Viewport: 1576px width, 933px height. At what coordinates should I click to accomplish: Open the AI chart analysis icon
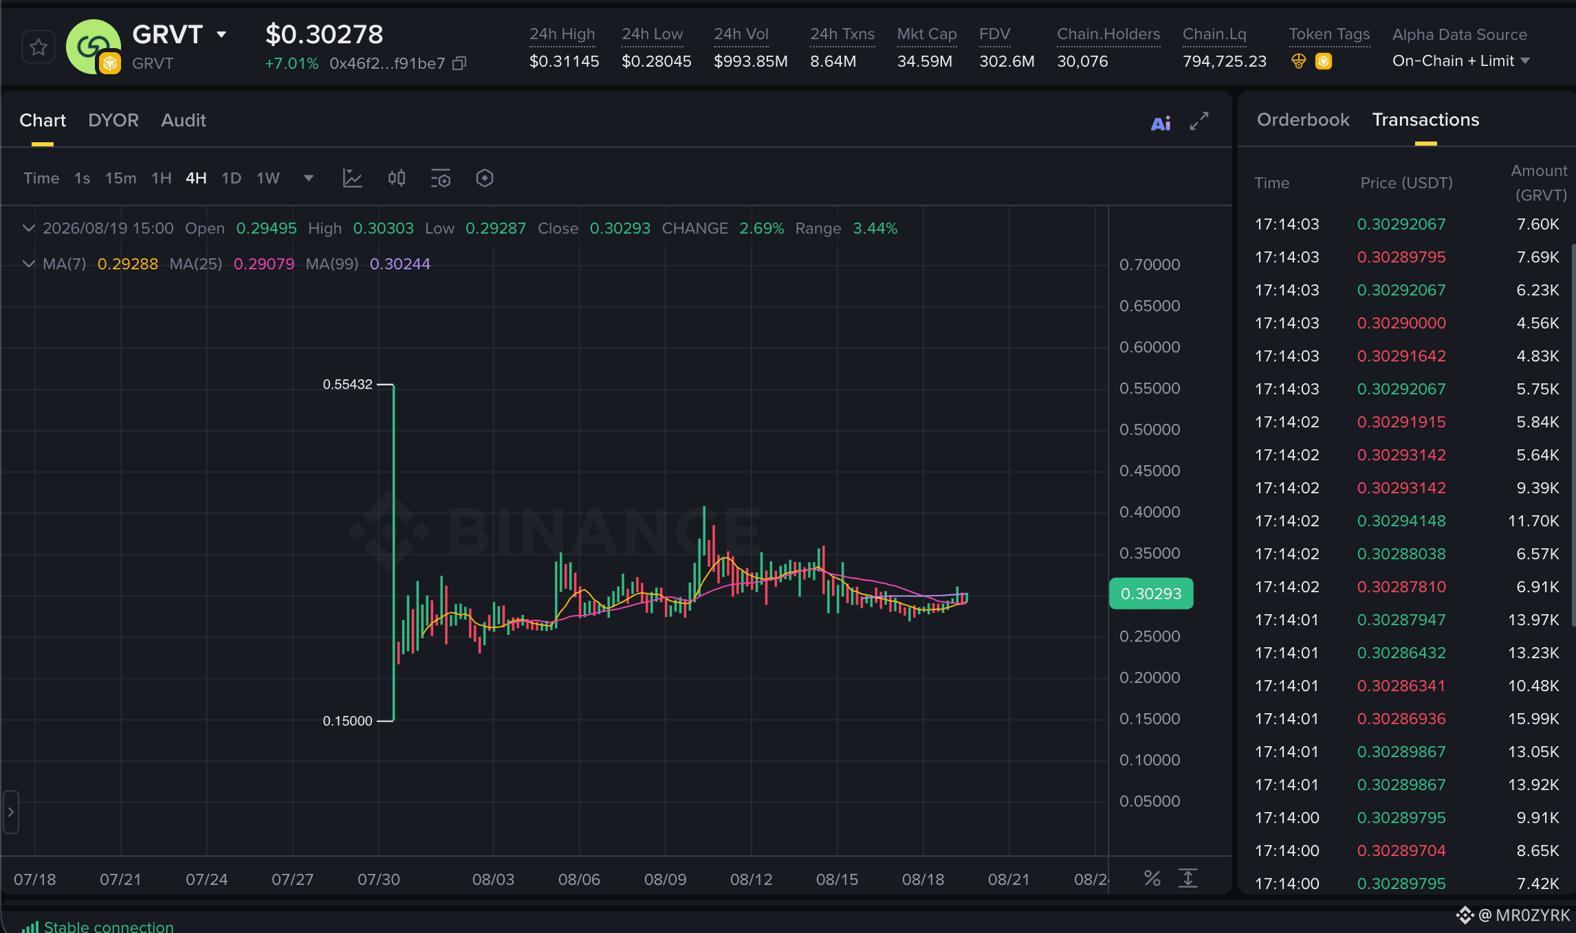pyautogui.click(x=1161, y=123)
